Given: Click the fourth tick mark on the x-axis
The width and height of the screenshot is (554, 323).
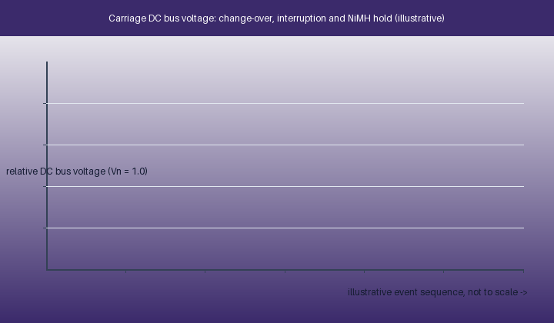Looking at the screenshot, I should 364,271.
